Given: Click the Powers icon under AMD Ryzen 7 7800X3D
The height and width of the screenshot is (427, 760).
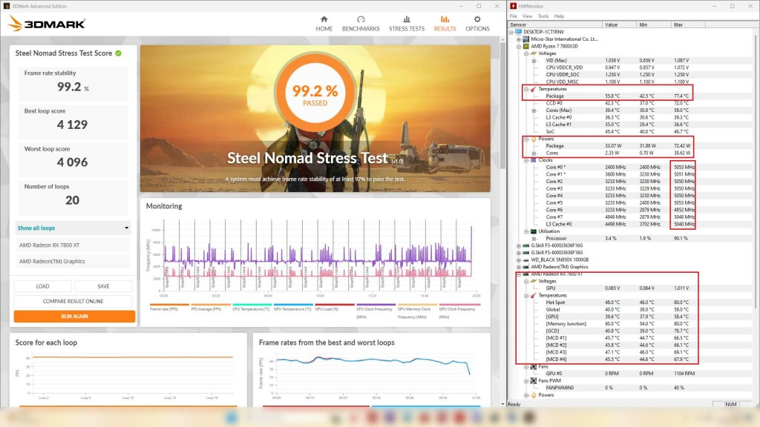Looking at the screenshot, I should pos(534,139).
